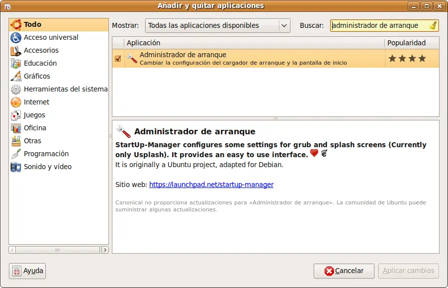Click the Administrador de arranque screwdriver icon
The width and height of the screenshot is (448, 288).
(131, 58)
